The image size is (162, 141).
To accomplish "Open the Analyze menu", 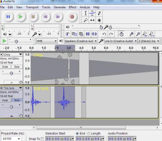I will 85,7.
